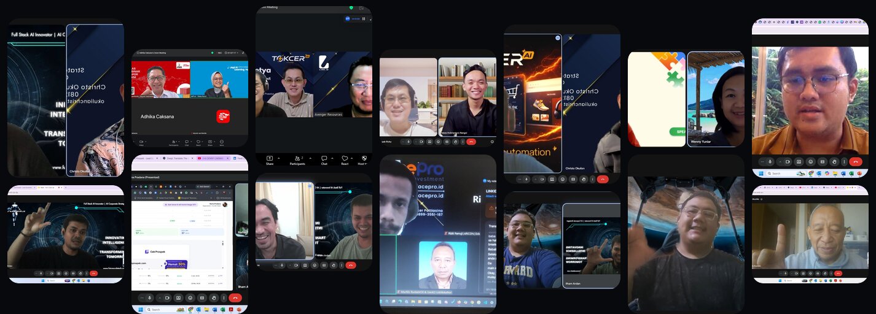Raise hand in automation lightning slide window
The width and height of the screenshot is (876, 314).
[584, 179]
